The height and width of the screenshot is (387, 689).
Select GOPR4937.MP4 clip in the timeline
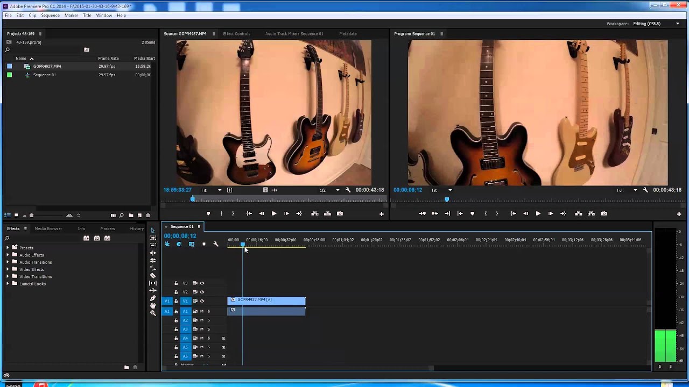click(266, 300)
